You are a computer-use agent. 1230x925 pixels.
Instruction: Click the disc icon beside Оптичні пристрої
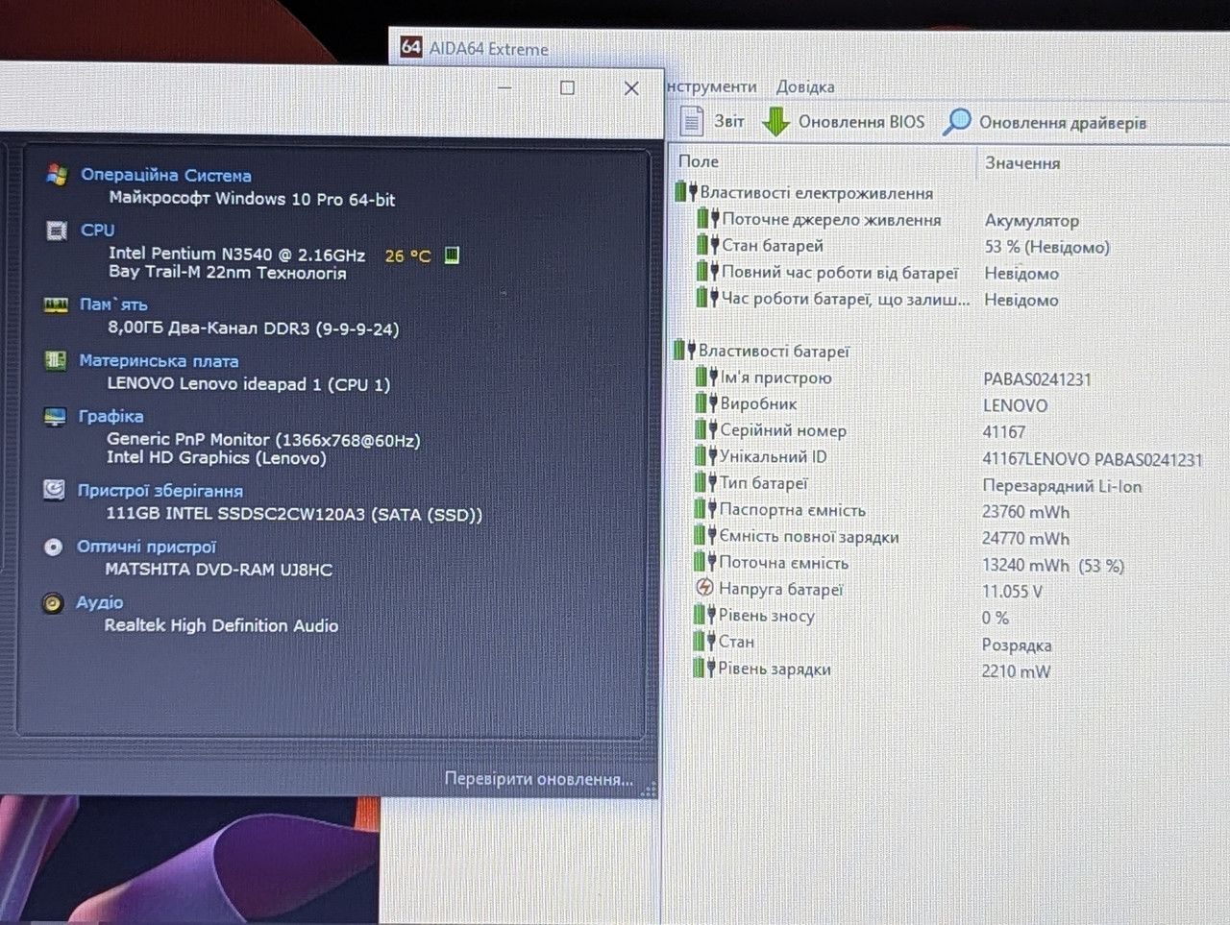(53, 547)
